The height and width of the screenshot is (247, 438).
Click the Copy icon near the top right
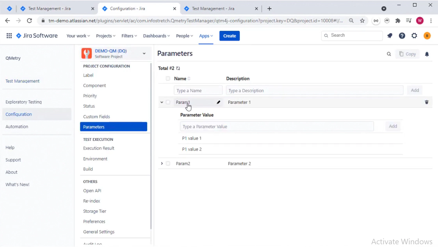tap(407, 54)
